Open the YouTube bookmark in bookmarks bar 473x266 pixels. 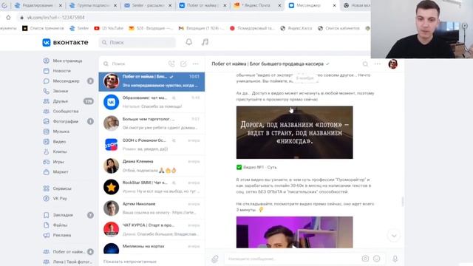click(x=109, y=28)
